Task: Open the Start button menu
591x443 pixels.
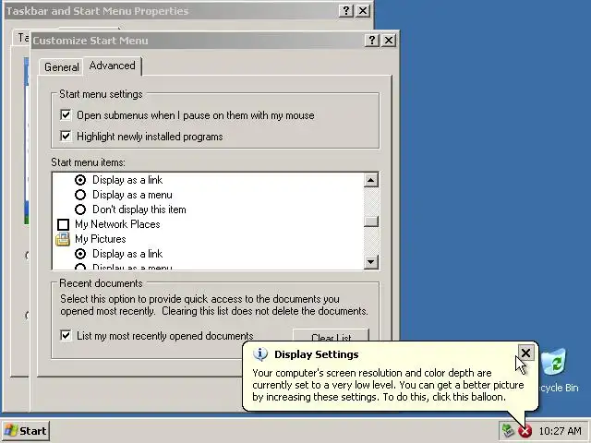Action: tap(26, 431)
